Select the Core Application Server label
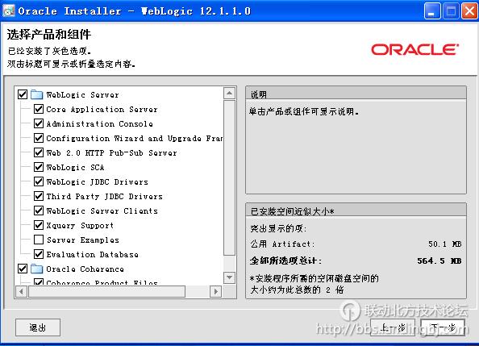Image resolution: width=479 pixels, height=346 pixels. tap(102, 110)
